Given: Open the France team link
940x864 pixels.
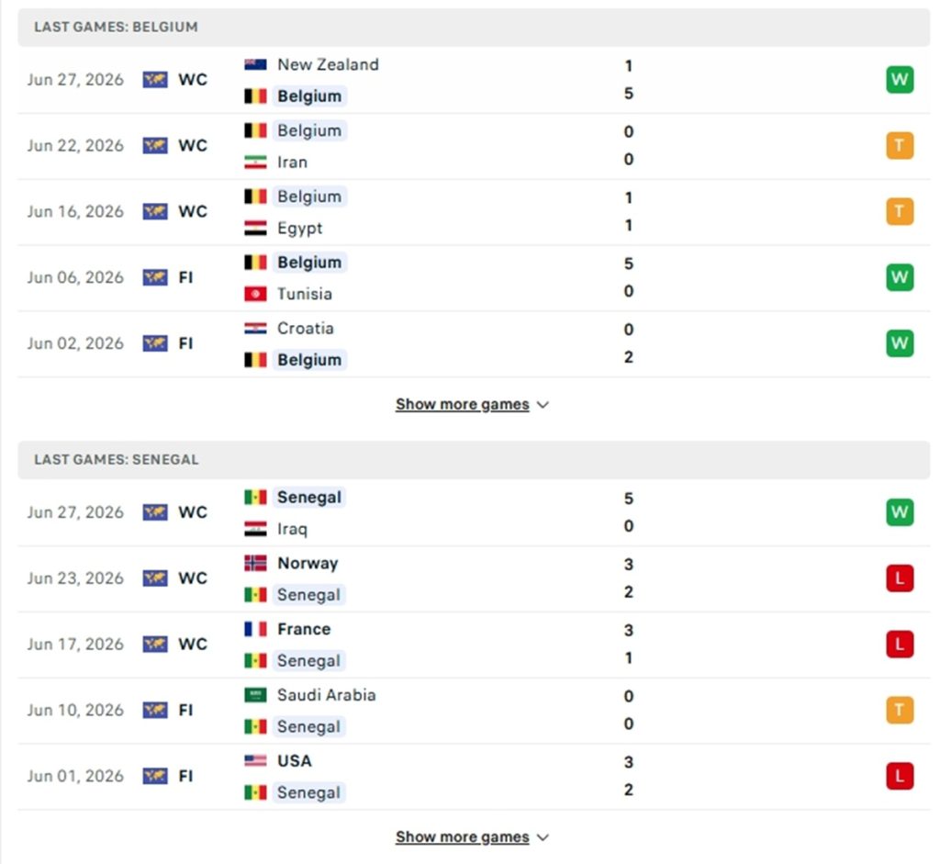Looking at the screenshot, I should [304, 629].
